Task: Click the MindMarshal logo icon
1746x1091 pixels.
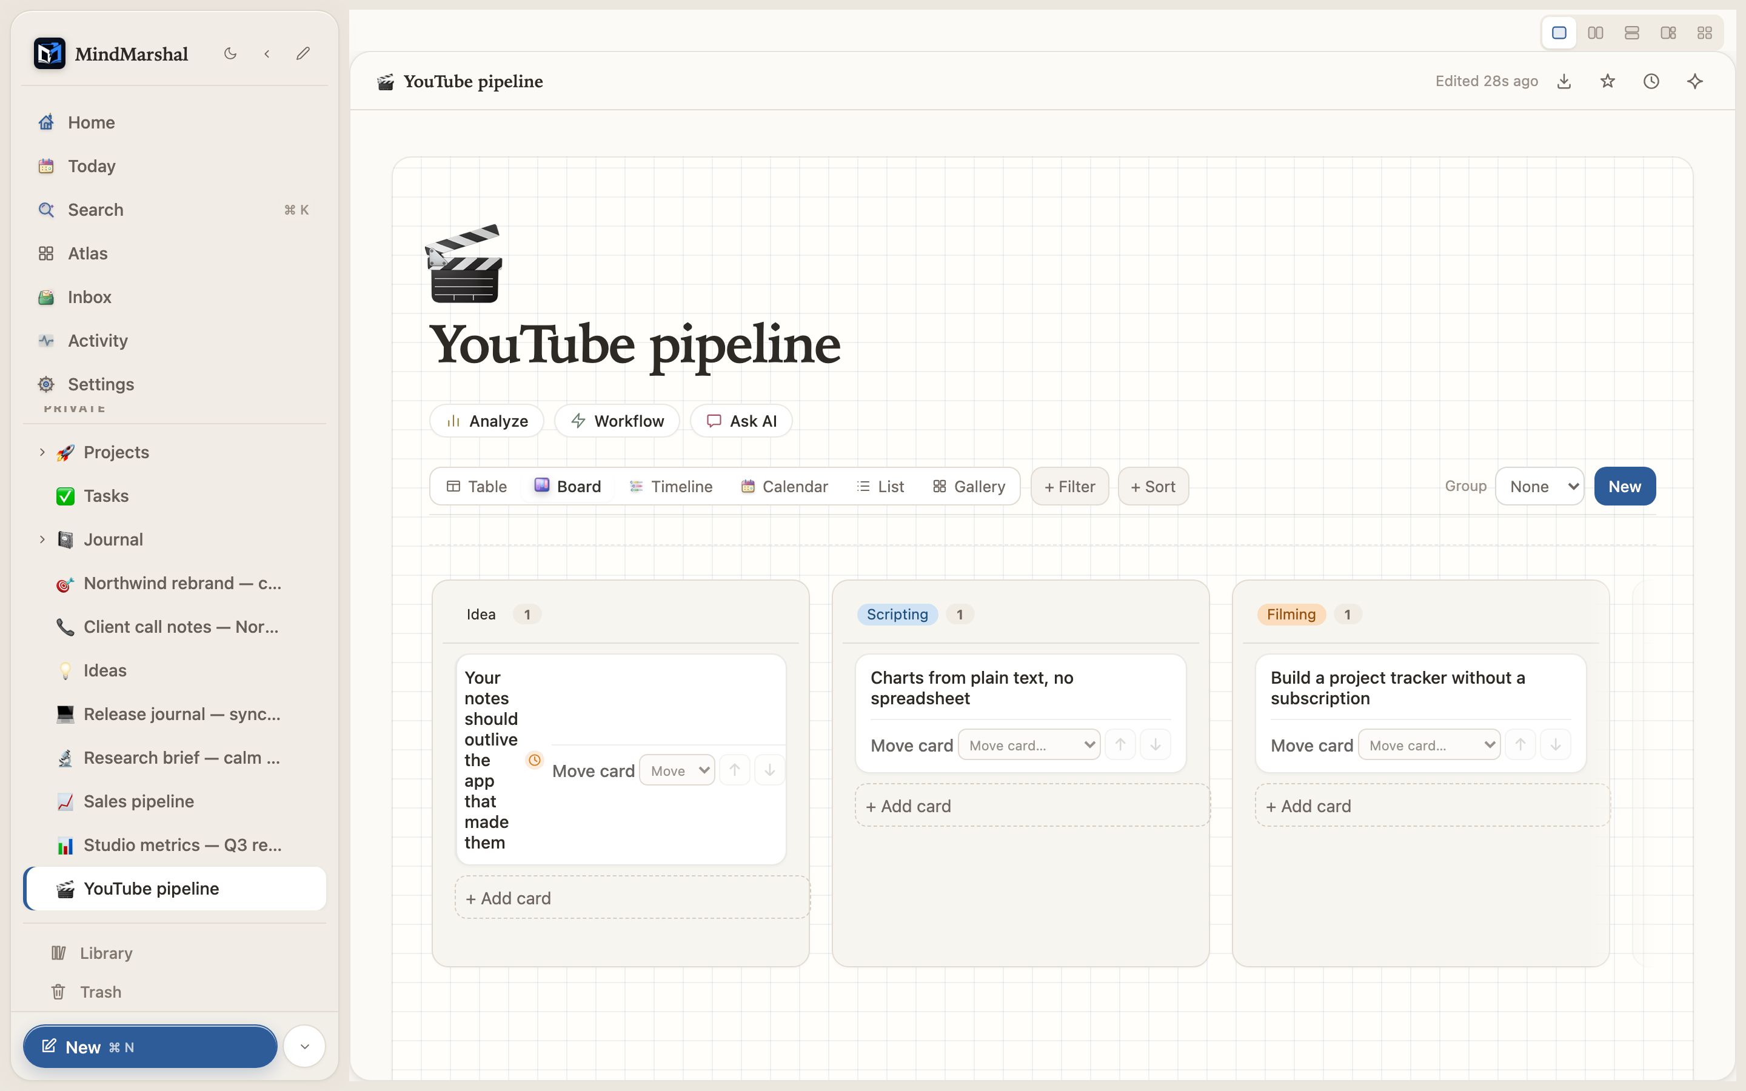Action: click(50, 53)
